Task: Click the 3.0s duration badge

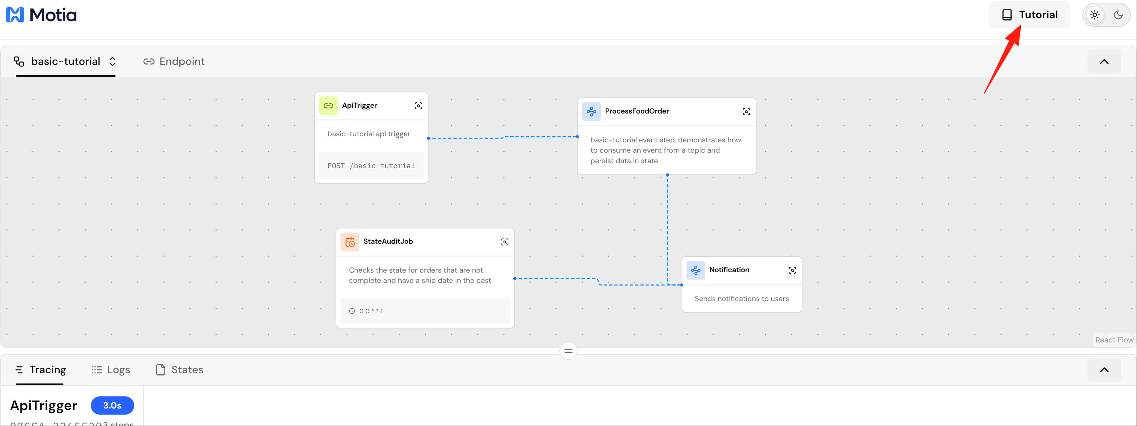Action: (x=112, y=406)
